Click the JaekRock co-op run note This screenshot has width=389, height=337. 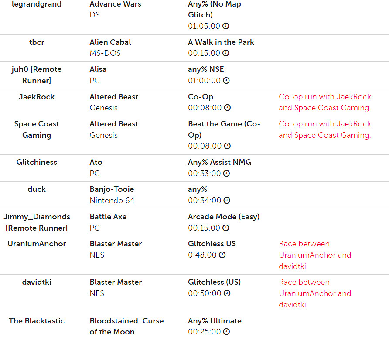pyautogui.click(x=325, y=102)
